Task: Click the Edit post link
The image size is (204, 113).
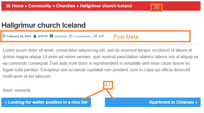Action: pyautogui.click(x=101, y=36)
